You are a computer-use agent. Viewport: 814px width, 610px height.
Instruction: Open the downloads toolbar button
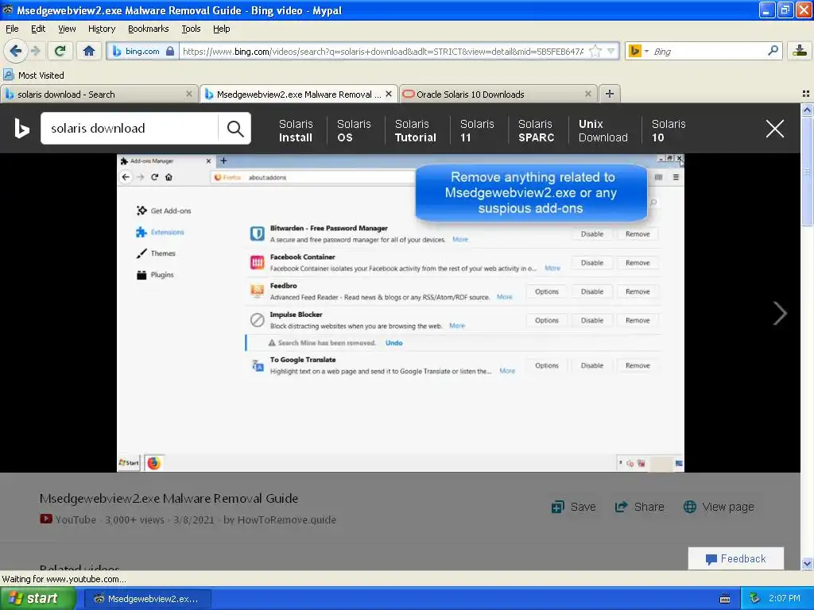800,51
